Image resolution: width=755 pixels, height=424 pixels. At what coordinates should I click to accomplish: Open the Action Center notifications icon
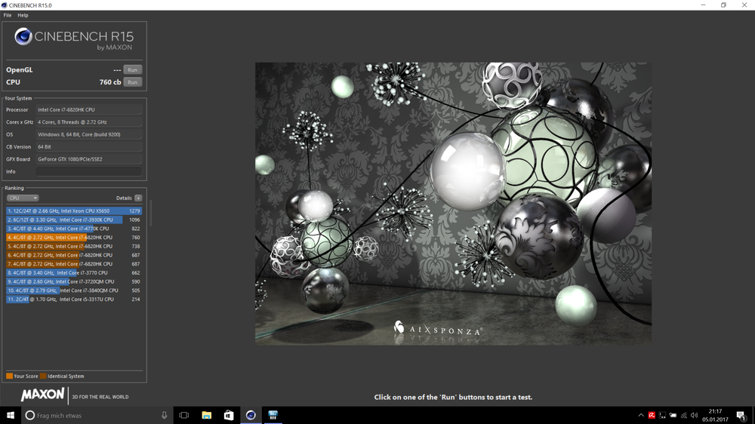pos(741,415)
